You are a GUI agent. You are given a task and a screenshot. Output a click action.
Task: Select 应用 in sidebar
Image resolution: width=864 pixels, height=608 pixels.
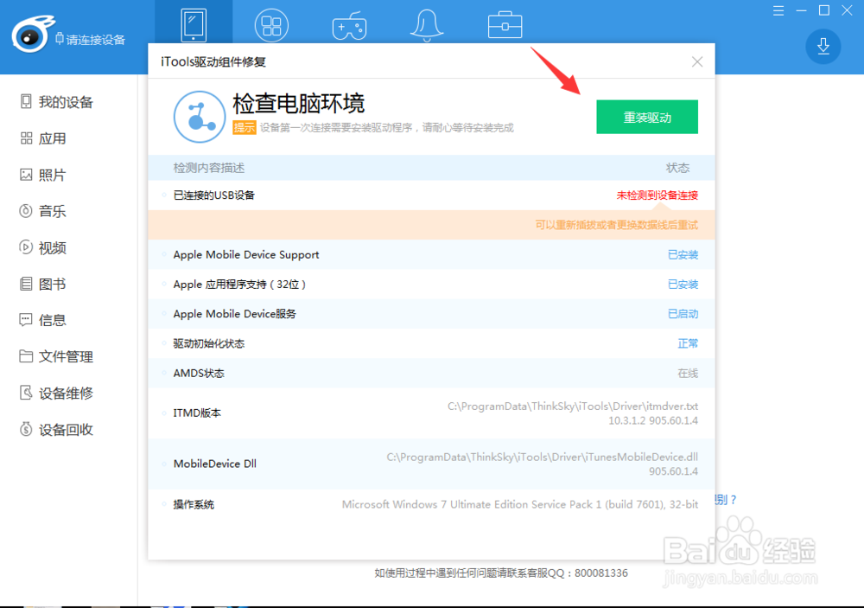pyautogui.click(x=43, y=138)
